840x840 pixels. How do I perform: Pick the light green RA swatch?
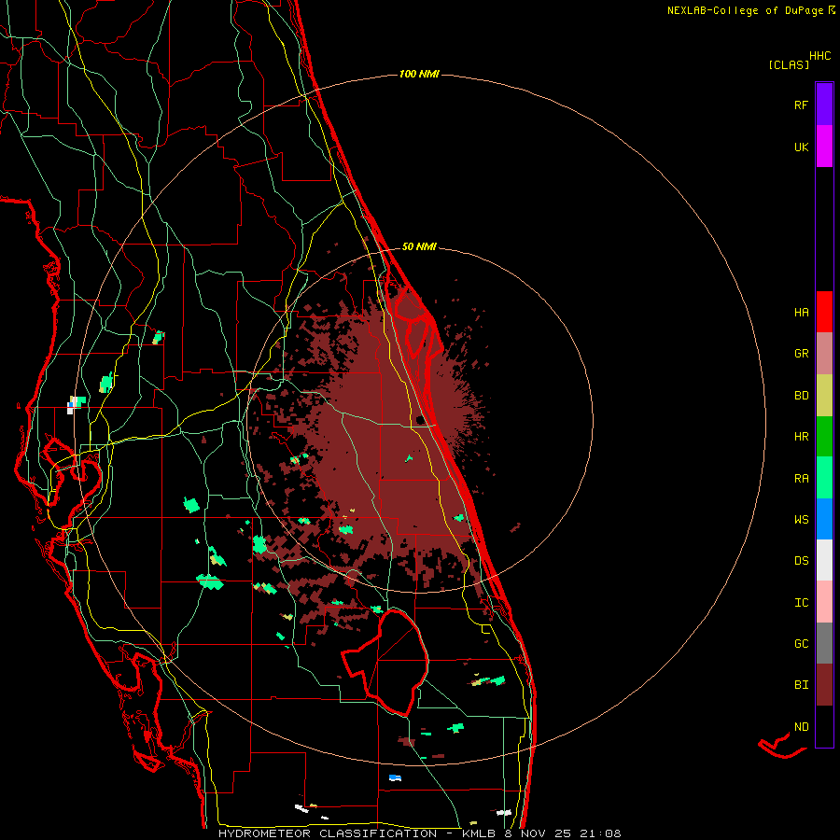824,478
